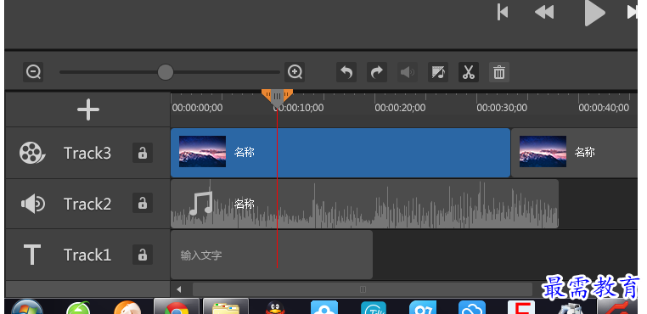Add a new track with the plus button
This screenshot has height=314, width=647.
88,109
